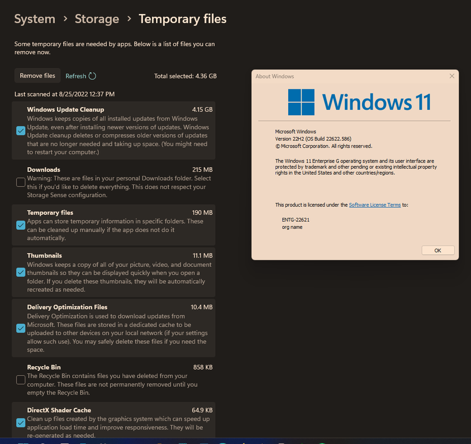
Task: Click the 11.1 MB size value
Action: point(203,255)
